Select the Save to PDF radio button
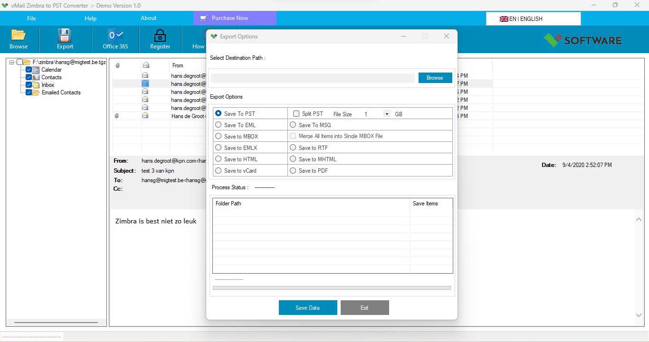The width and height of the screenshot is (649, 342). tap(293, 170)
